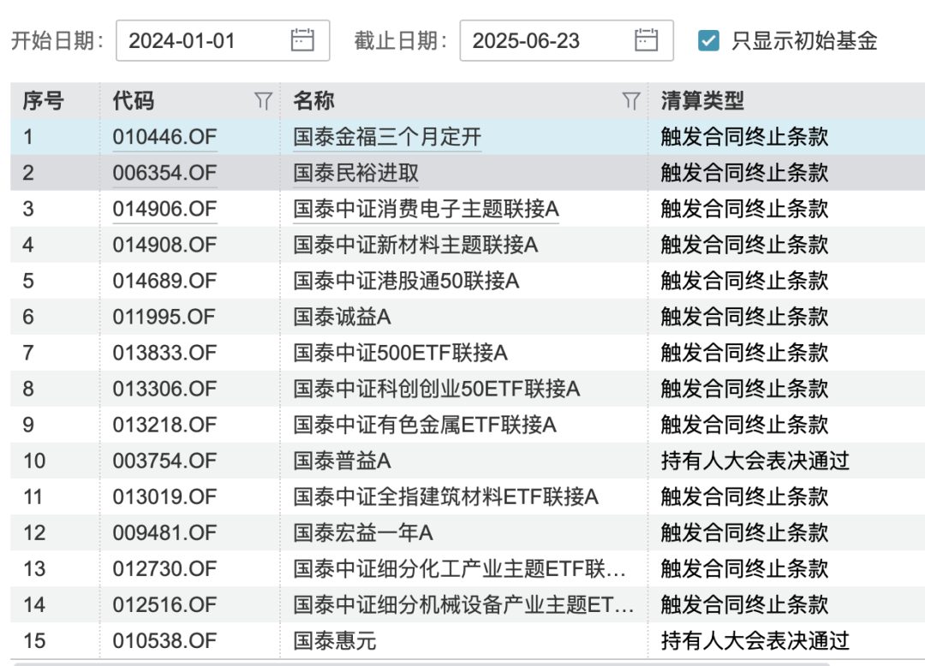Select code cell 013019.OF

tap(164, 497)
